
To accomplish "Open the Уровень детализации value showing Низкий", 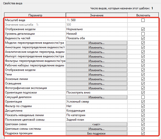I will [x=97, y=34].
